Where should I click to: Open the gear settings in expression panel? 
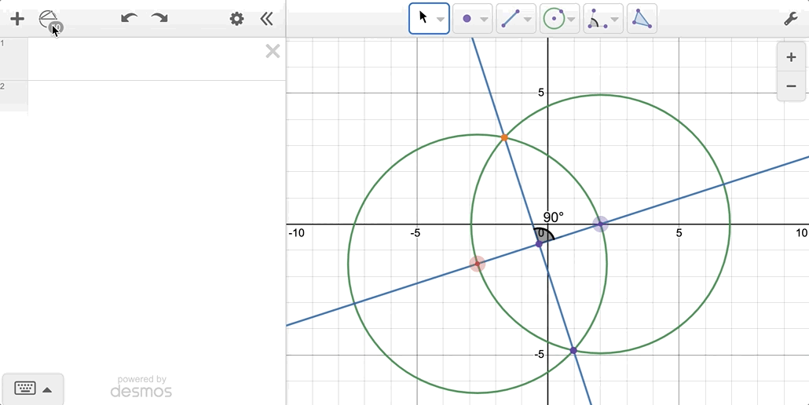point(236,19)
